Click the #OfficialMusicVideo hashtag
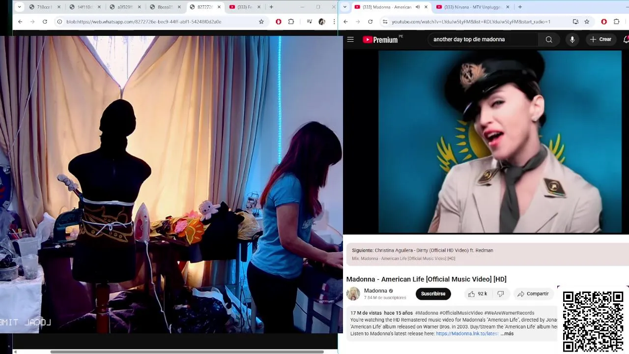Image resolution: width=629 pixels, height=354 pixels. (x=461, y=313)
